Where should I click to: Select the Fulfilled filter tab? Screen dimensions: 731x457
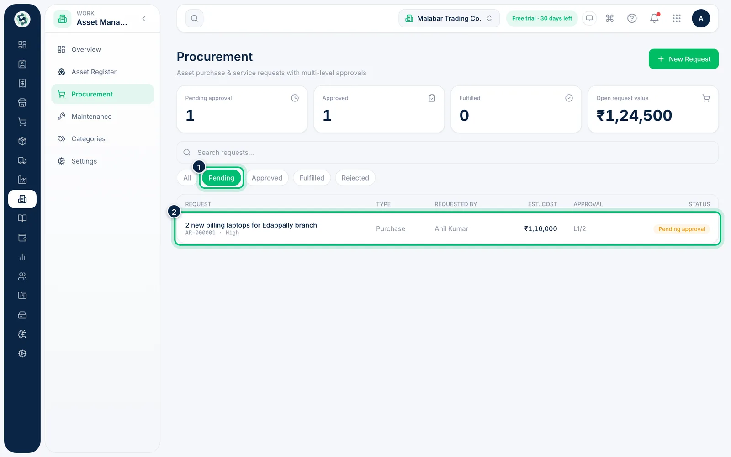pos(312,178)
